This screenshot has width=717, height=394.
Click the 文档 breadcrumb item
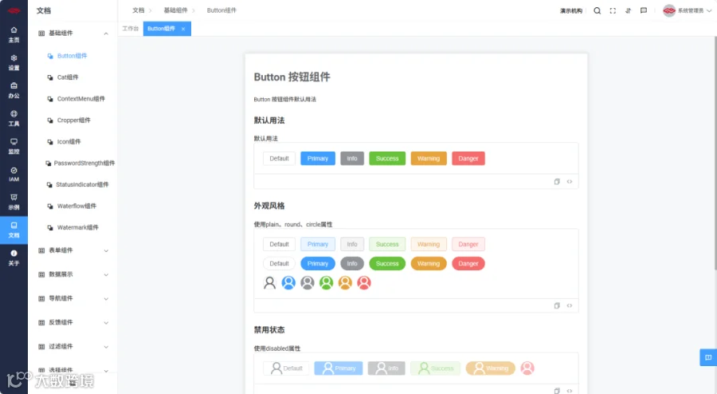coord(138,10)
